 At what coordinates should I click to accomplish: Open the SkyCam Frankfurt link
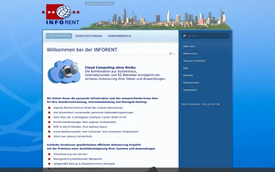pos(194,61)
